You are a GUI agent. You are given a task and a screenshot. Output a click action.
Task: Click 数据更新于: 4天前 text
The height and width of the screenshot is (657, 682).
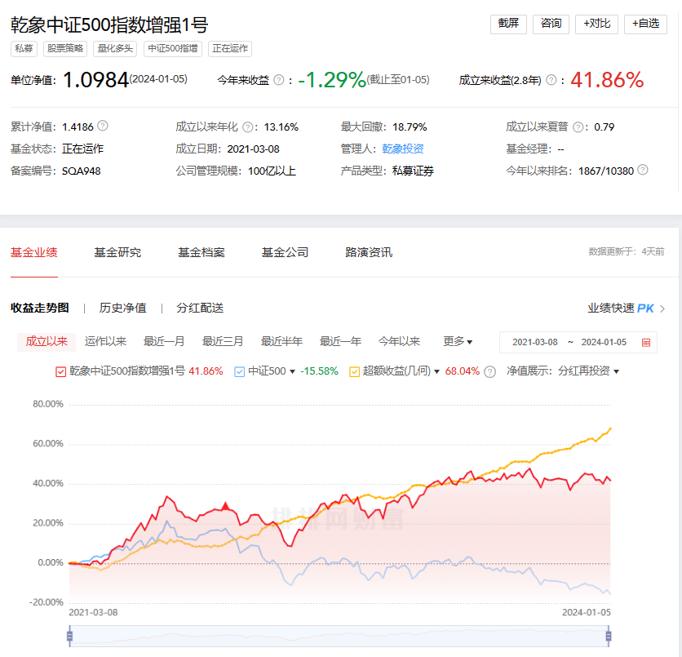[627, 251]
